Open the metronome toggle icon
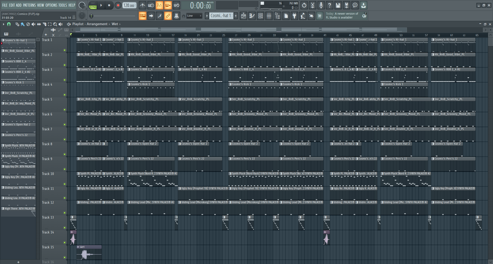493x264 pixels. (142, 5)
